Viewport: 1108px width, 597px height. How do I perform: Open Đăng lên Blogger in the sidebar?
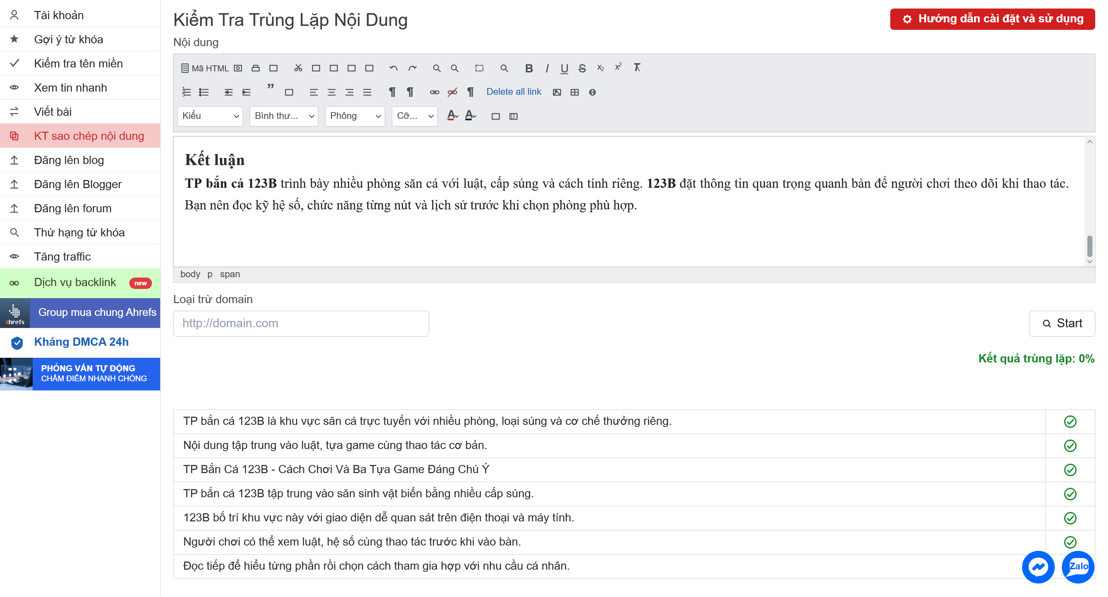80,184
